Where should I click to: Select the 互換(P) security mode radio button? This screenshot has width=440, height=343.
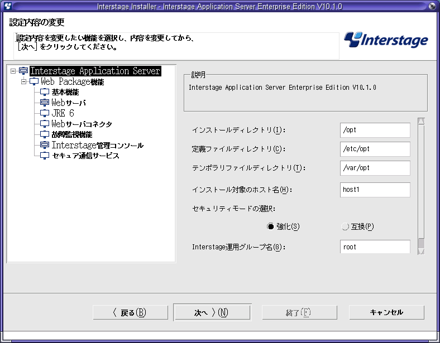point(345,226)
